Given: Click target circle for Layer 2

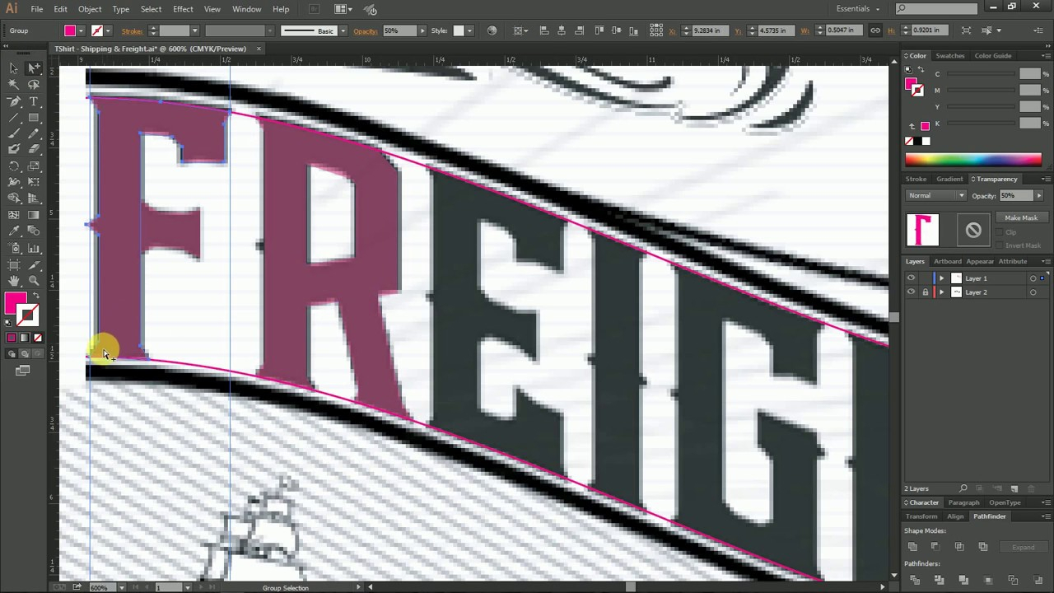Looking at the screenshot, I should coord(1033,292).
